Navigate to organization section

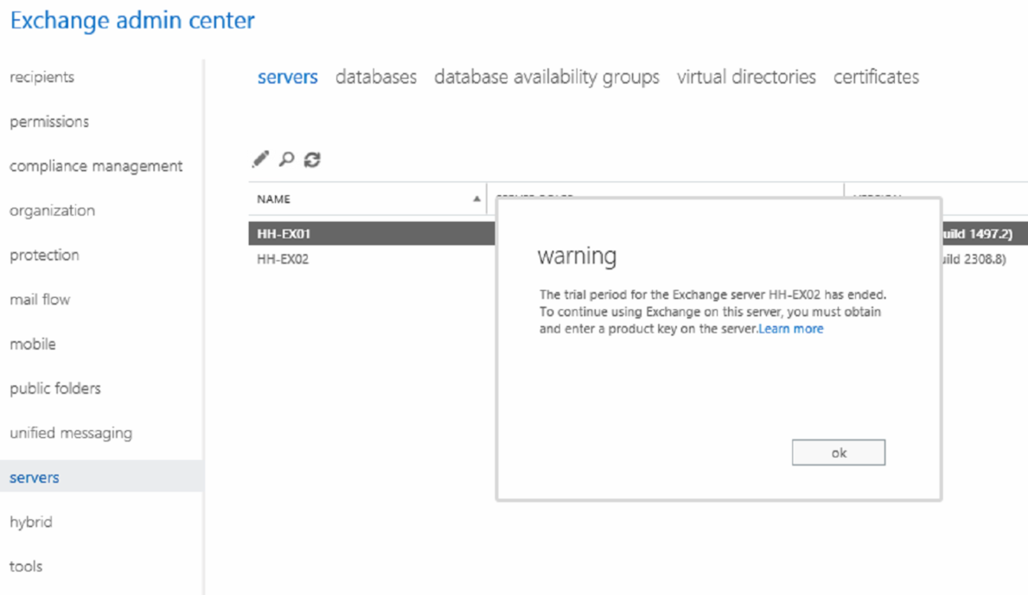click(x=53, y=211)
